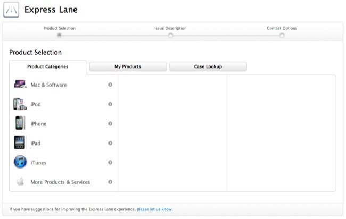
Task: Expand the iPad category arrow
Action: click(110, 143)
